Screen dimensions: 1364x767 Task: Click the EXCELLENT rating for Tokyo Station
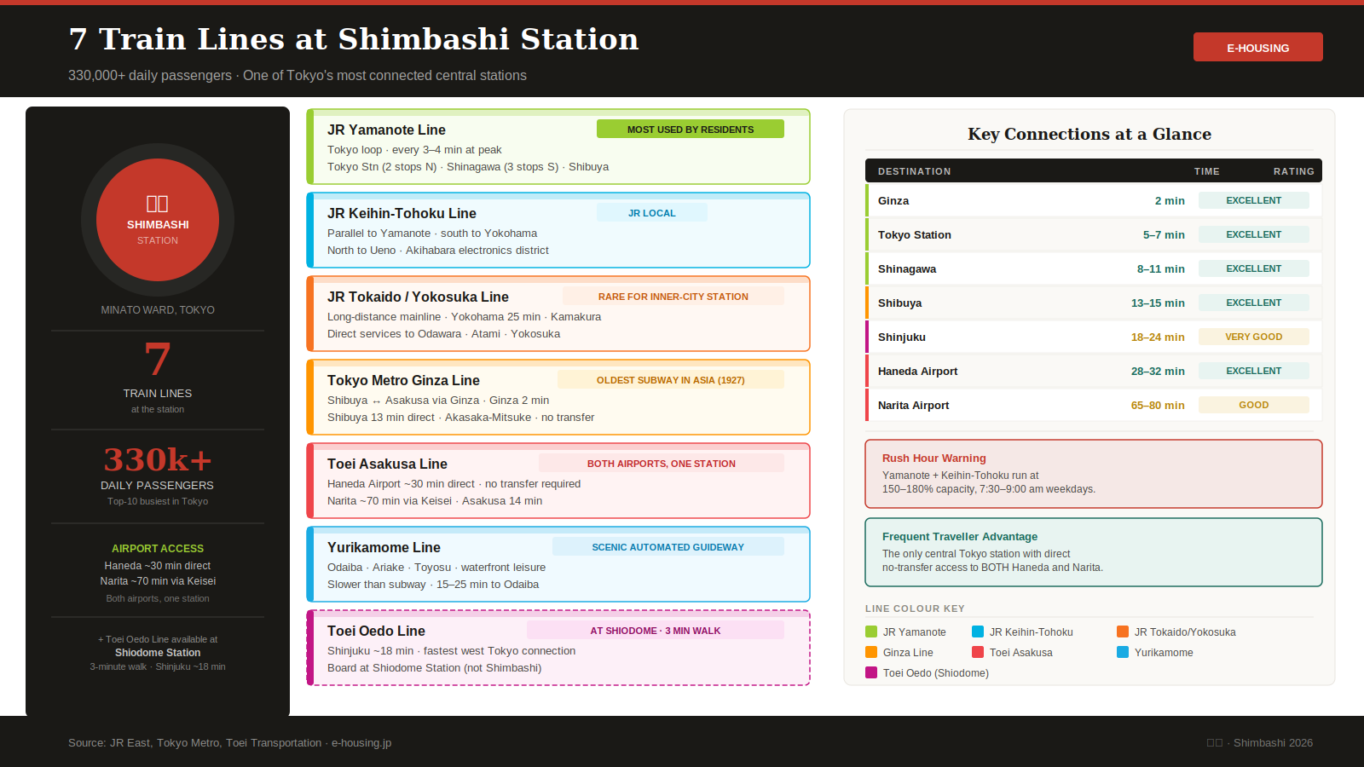click(x=1254, y=234)
